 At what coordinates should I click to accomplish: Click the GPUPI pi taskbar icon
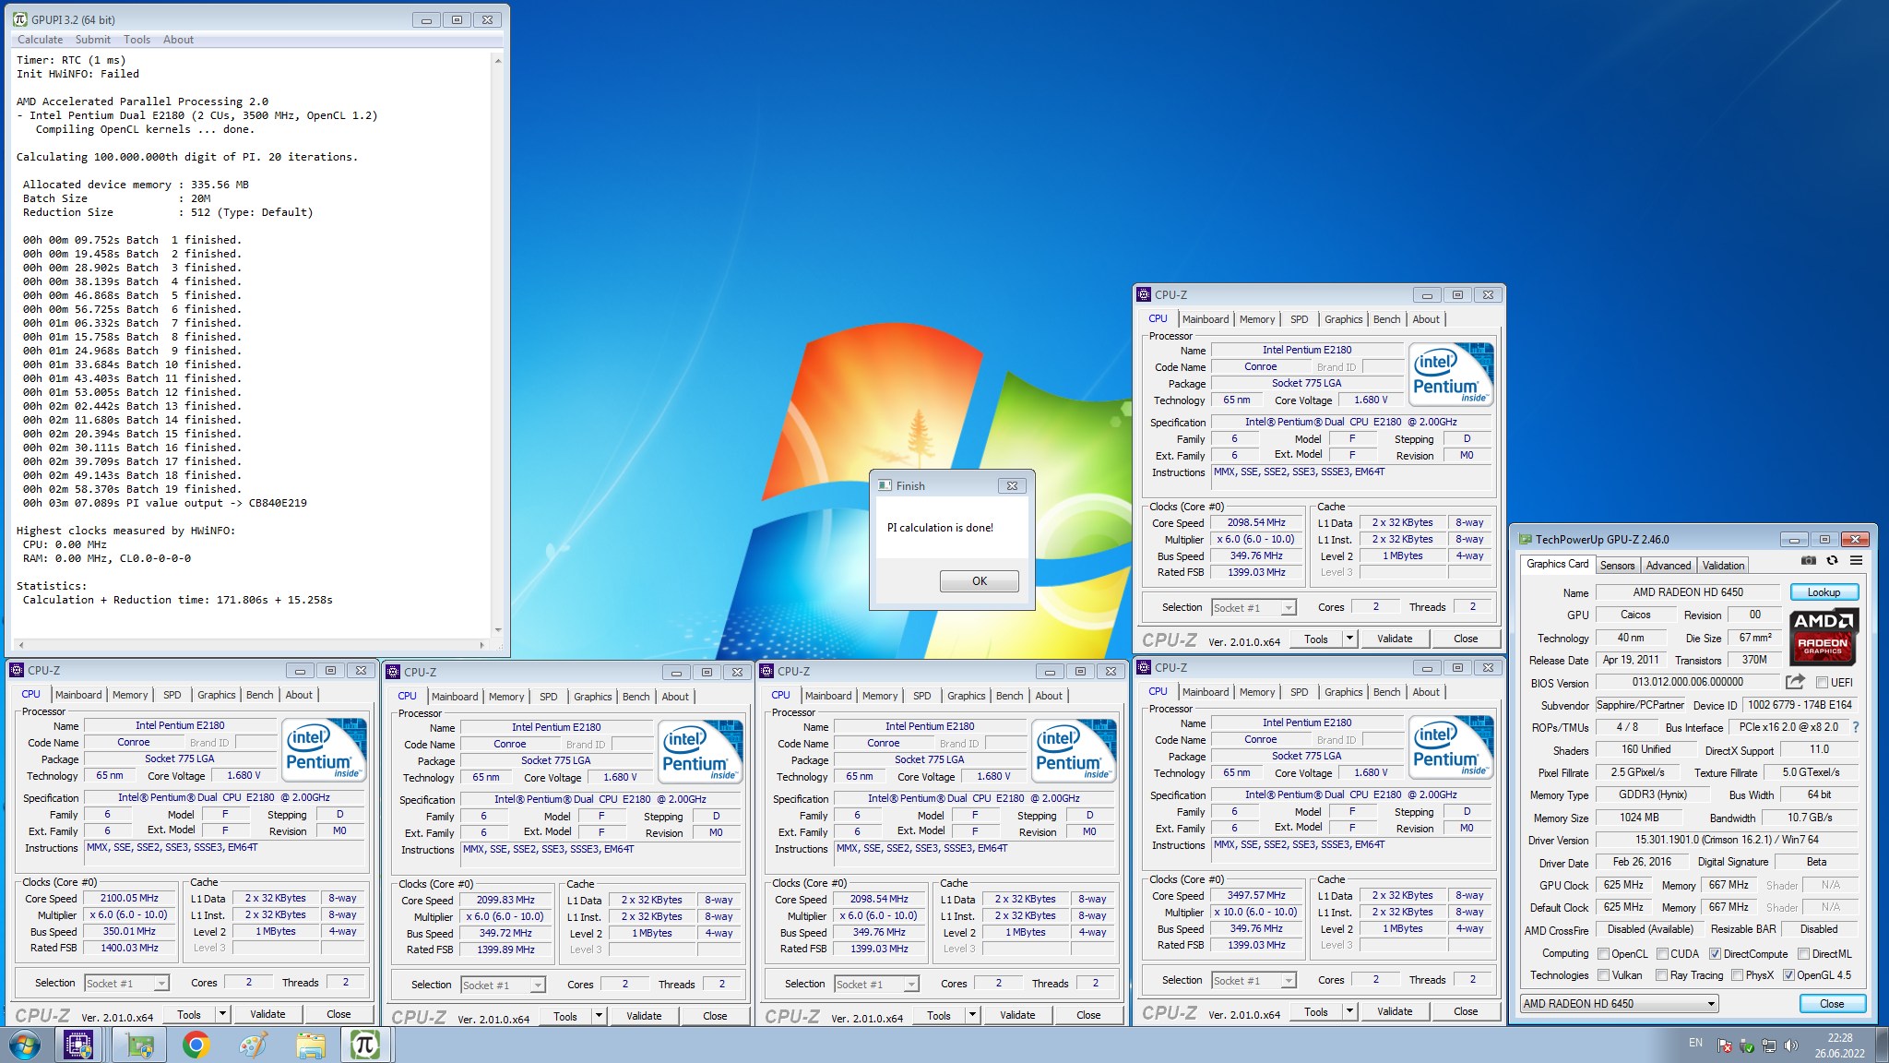coord(365,1045)
